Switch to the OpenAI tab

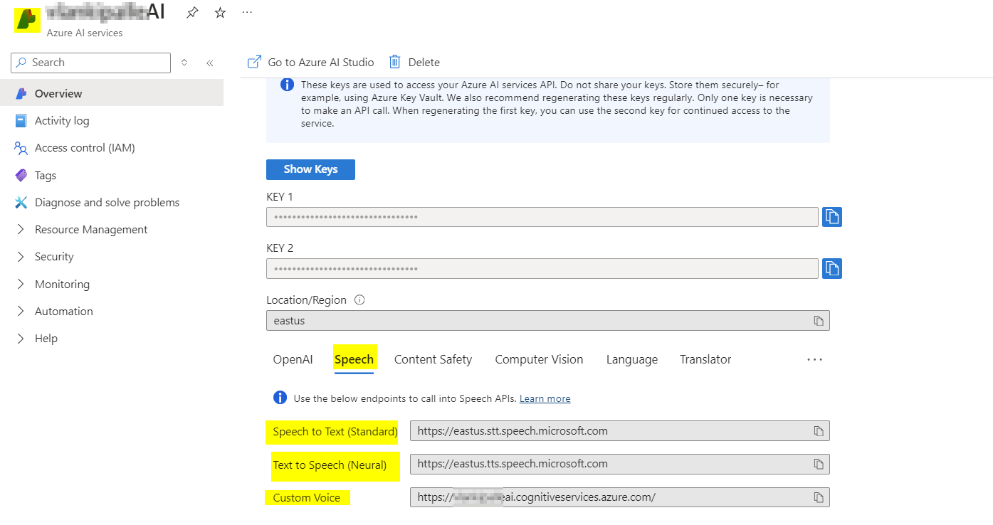[293, 360]
